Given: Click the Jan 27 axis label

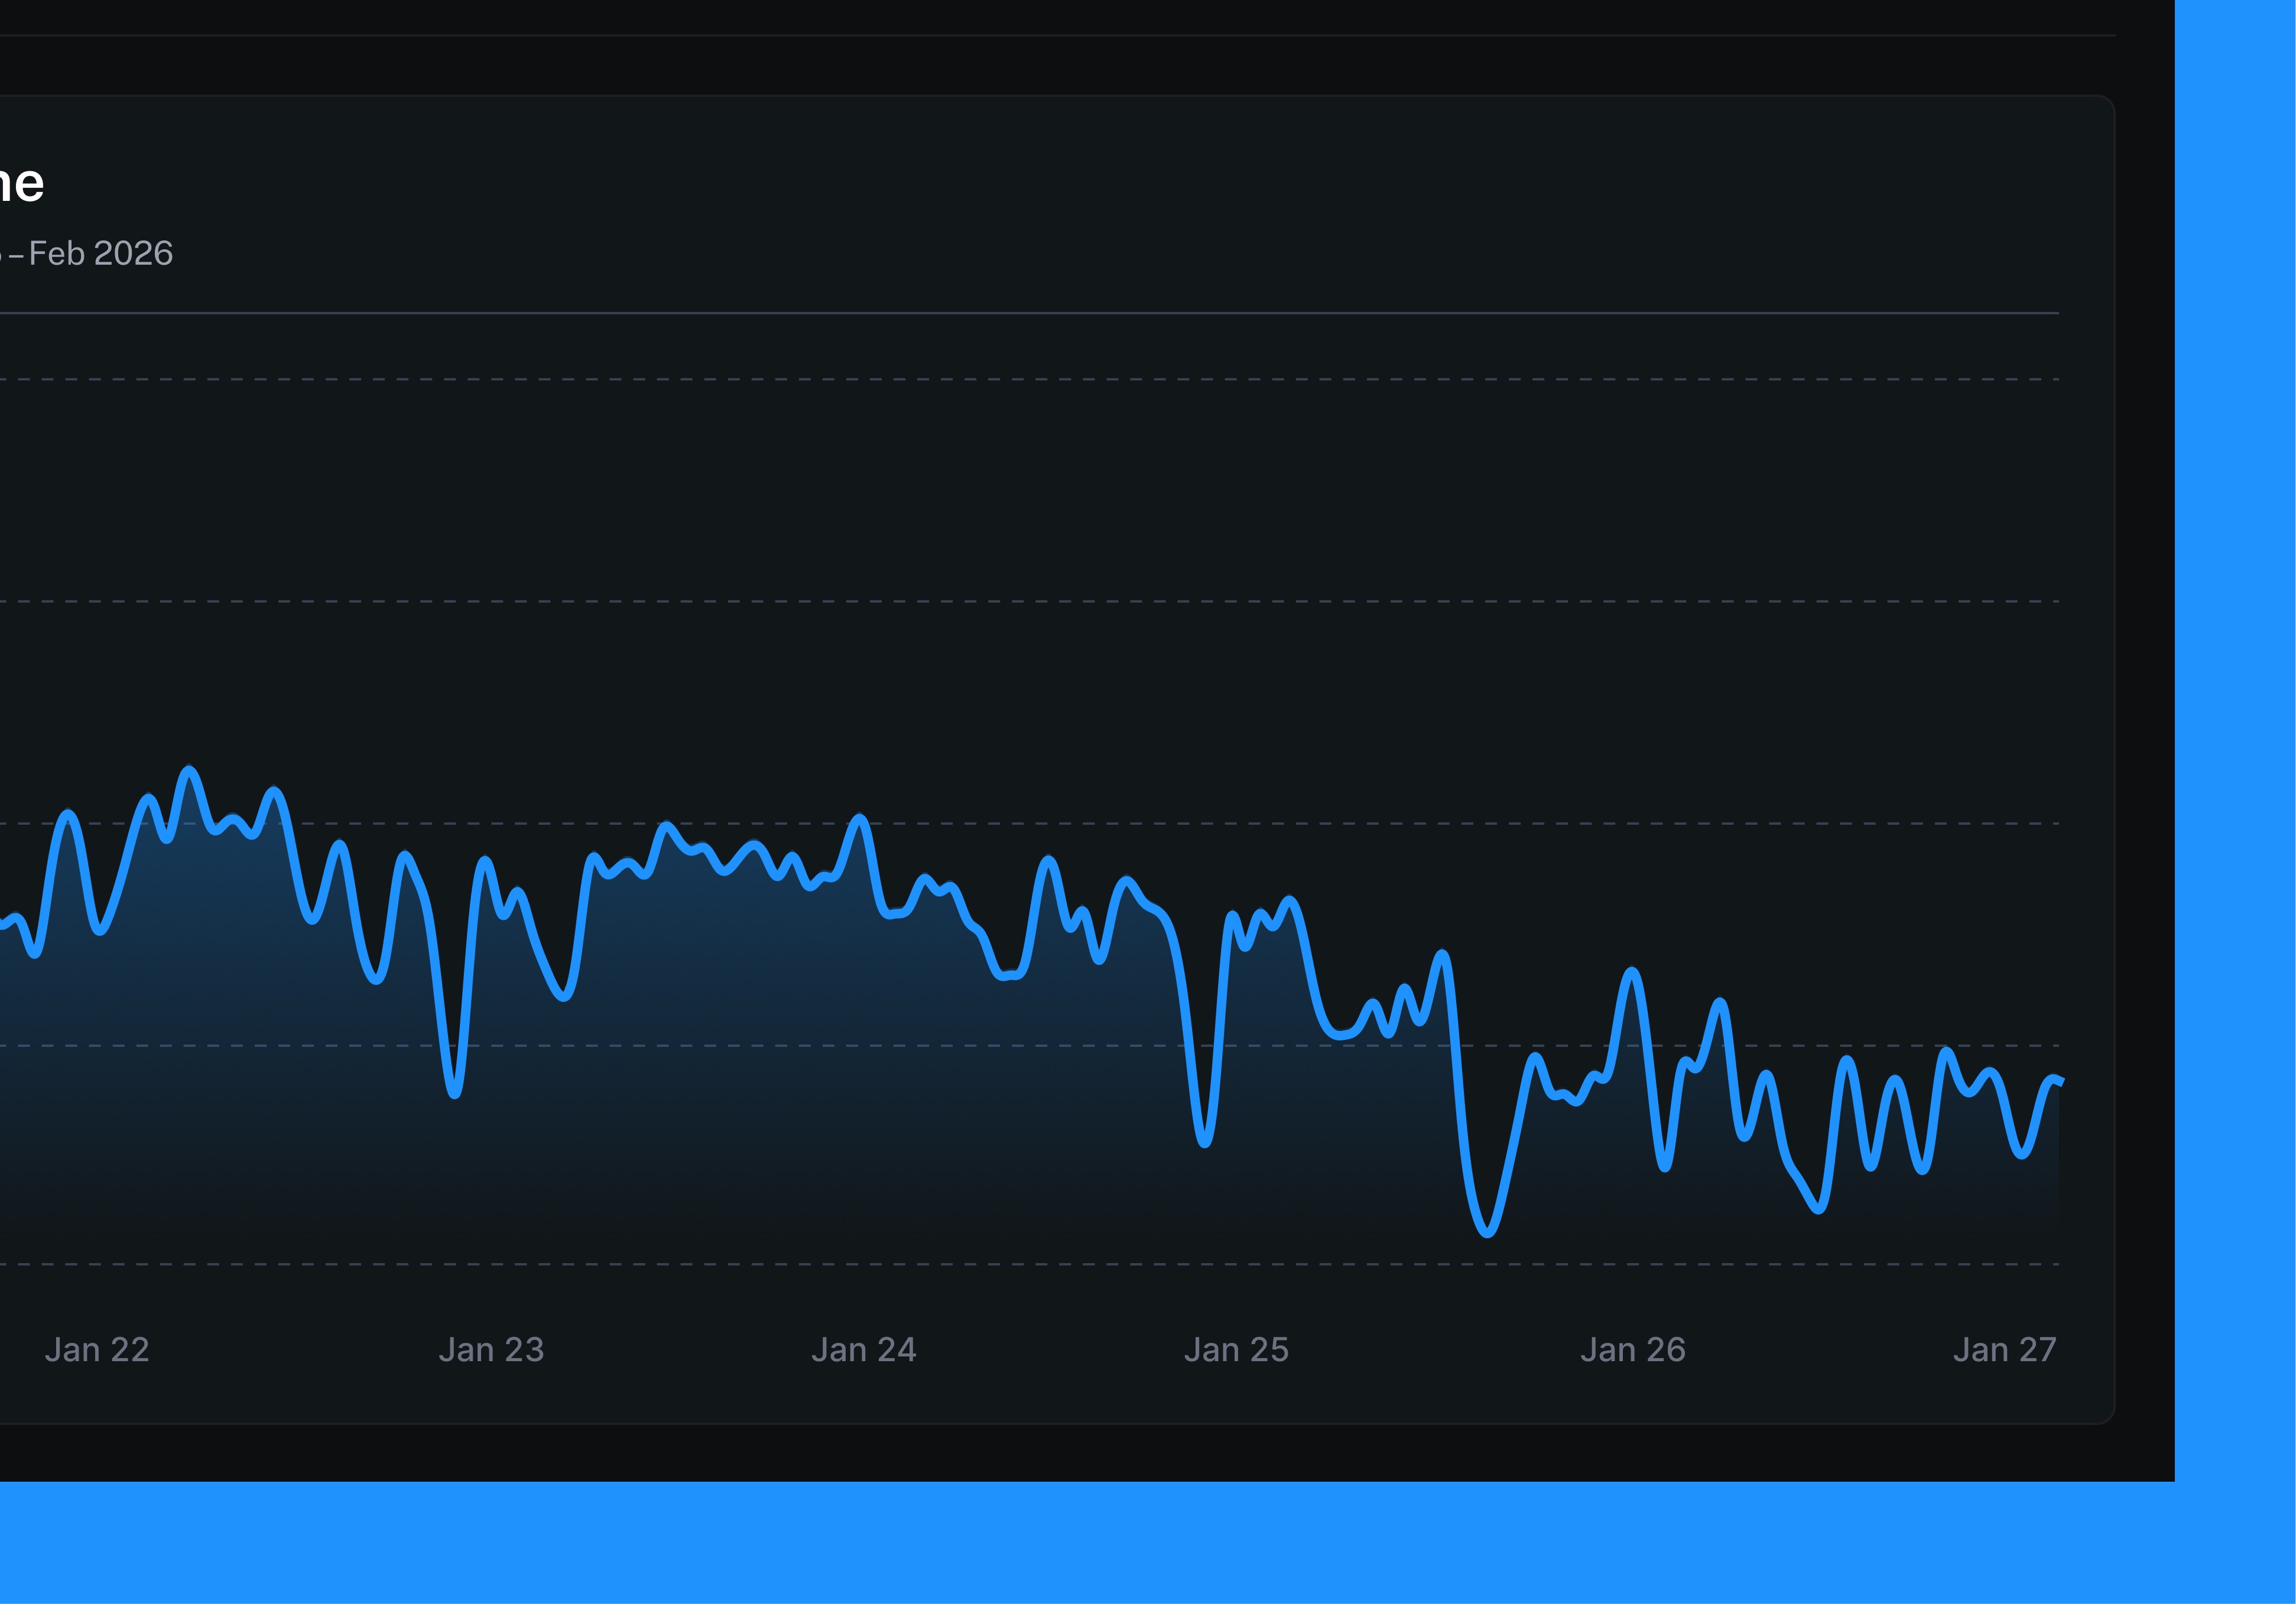Looking at the screenshot, I should (x=2005, y=1350).
